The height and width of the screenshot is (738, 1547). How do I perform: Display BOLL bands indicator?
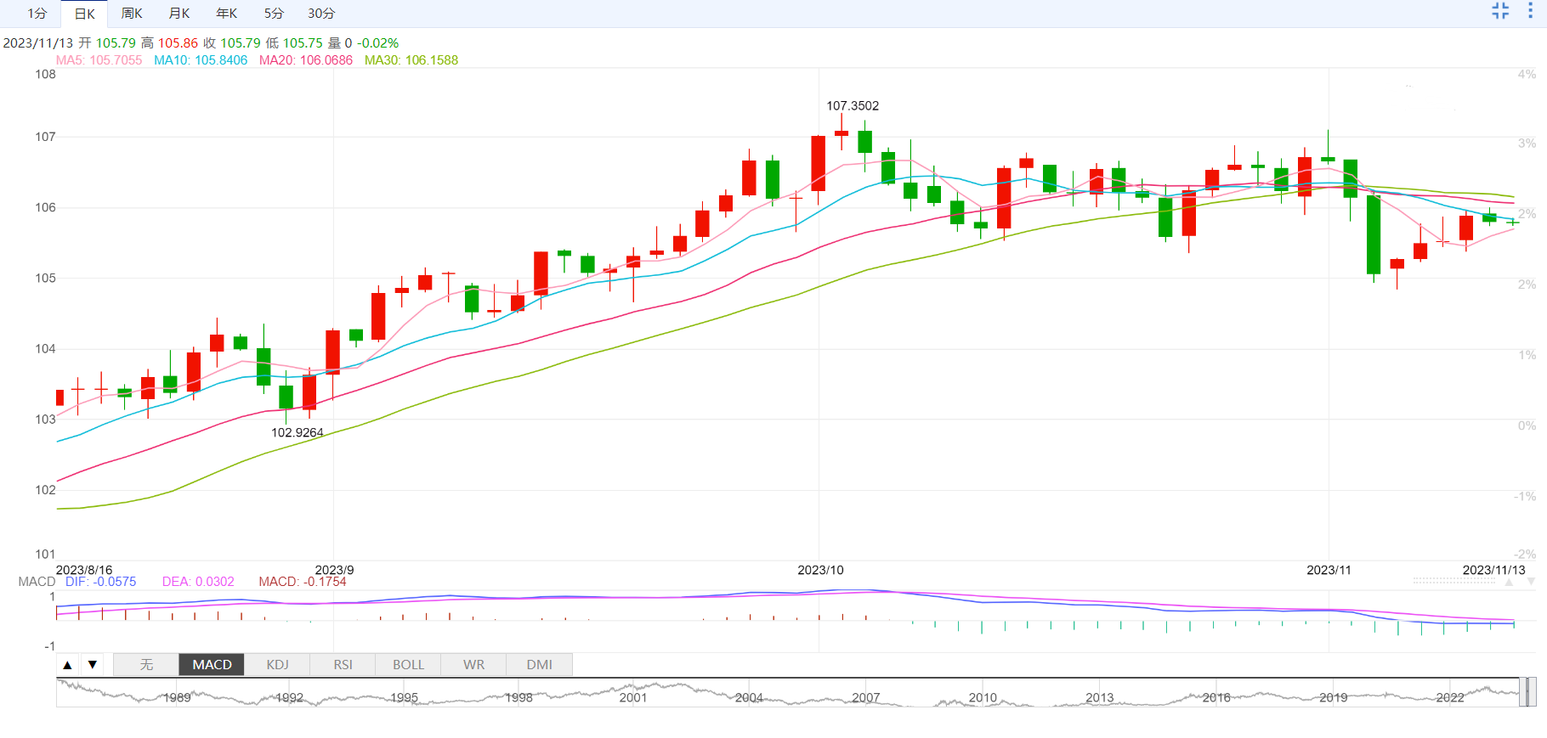coord(408,665)
